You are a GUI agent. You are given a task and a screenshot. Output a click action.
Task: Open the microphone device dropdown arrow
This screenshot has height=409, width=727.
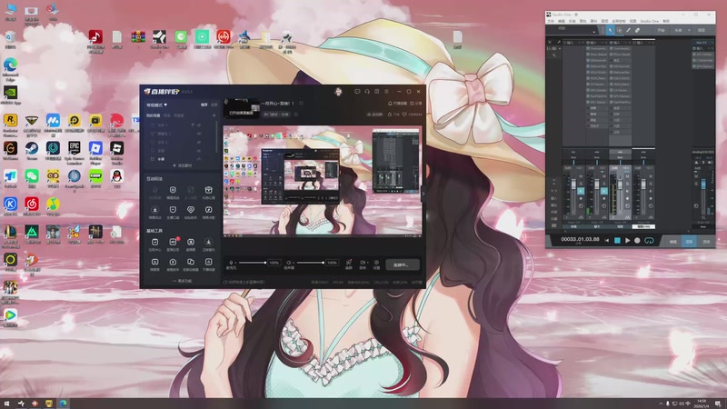pyautogui.click(x=235, y=263)
